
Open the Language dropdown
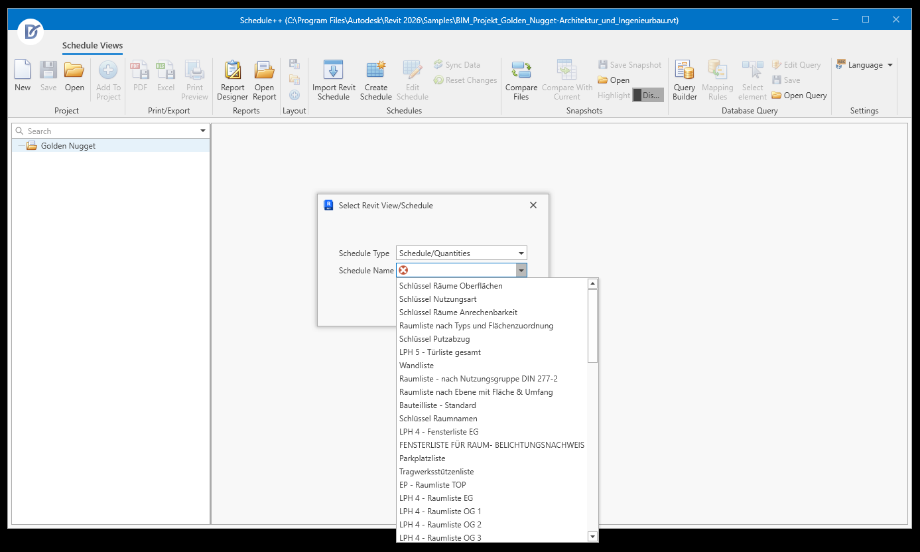point(865,65)
